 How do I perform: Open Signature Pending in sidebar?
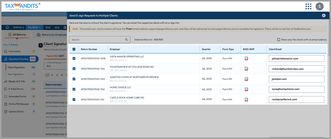20,59
